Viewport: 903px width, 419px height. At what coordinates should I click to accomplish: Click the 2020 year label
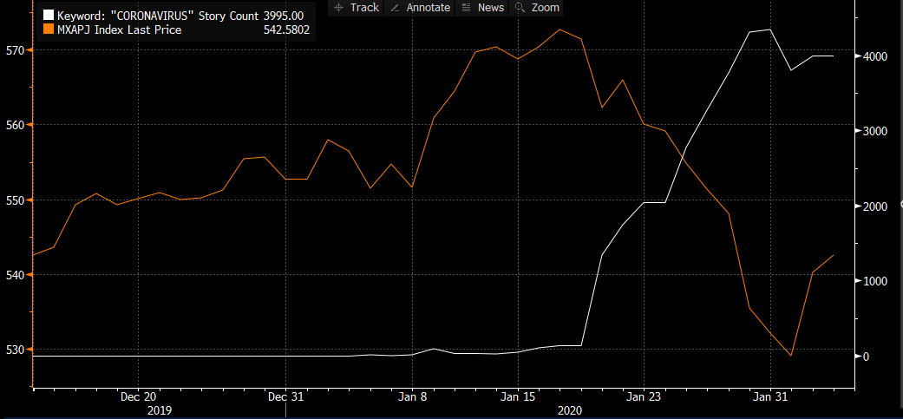point(569,409)
